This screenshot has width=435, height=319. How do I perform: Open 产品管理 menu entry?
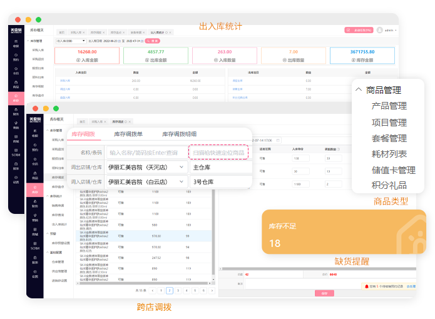(x=389, y=106)
